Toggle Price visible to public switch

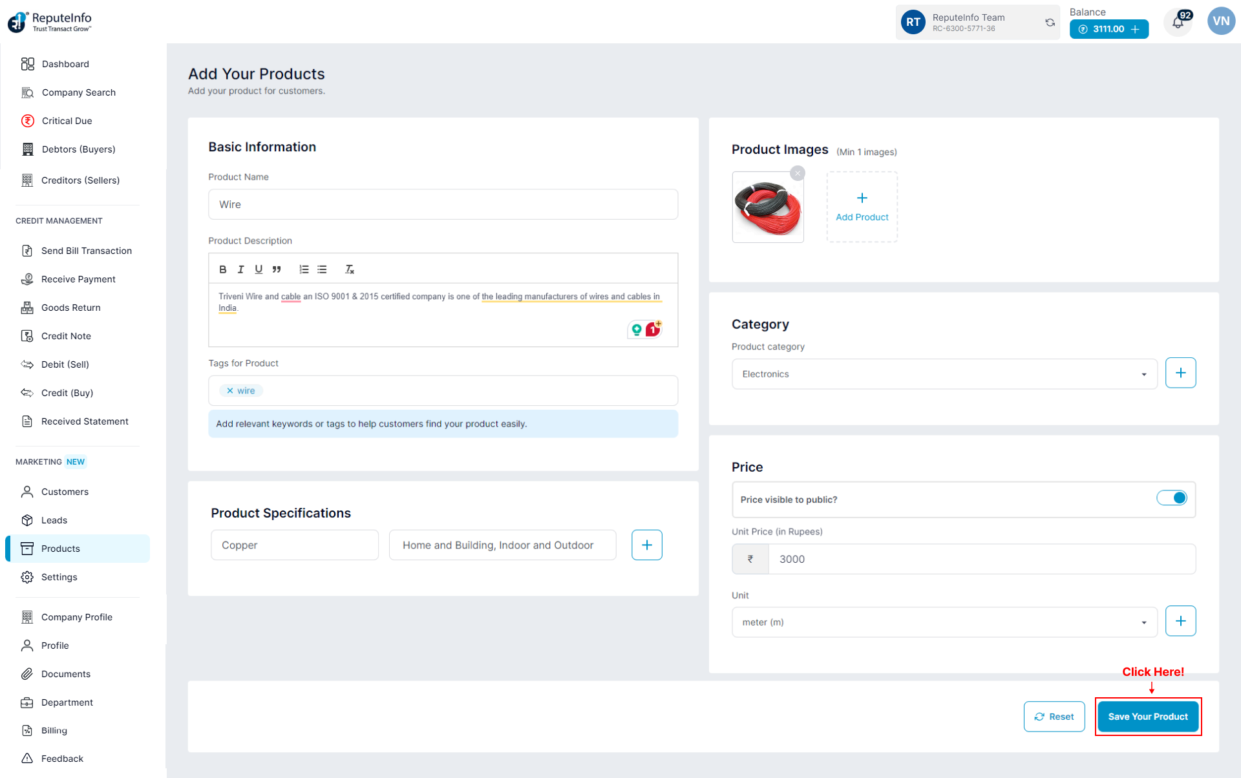[1172, 498]
